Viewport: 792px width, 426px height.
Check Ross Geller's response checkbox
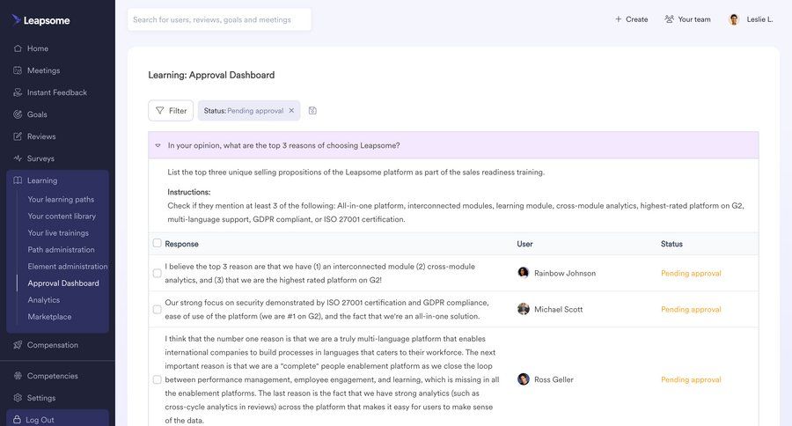[x=158, y=379]
